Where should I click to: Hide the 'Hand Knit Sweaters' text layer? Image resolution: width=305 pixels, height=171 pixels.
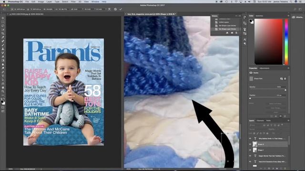(x=250, y=161)
